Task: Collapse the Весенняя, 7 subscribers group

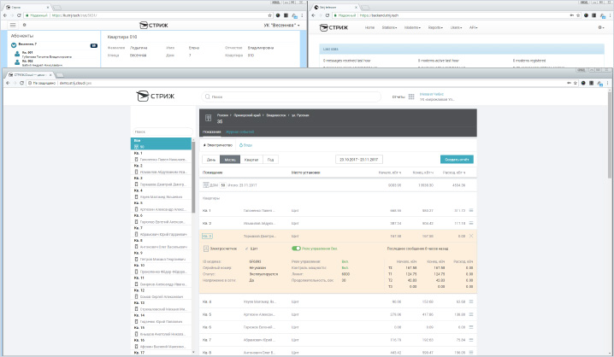Action: pyautogui.click(x=14, y=45)
